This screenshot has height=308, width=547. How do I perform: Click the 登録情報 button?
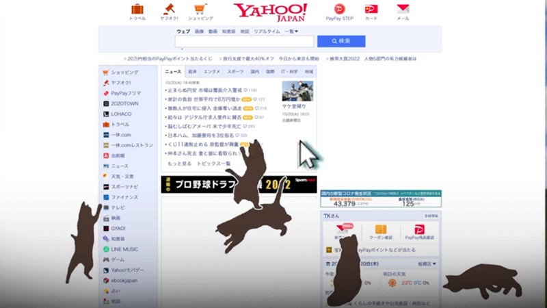coord(431,216)
